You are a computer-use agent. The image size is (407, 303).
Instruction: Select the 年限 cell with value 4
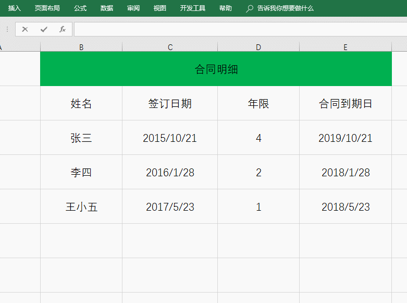pos(258,138)
